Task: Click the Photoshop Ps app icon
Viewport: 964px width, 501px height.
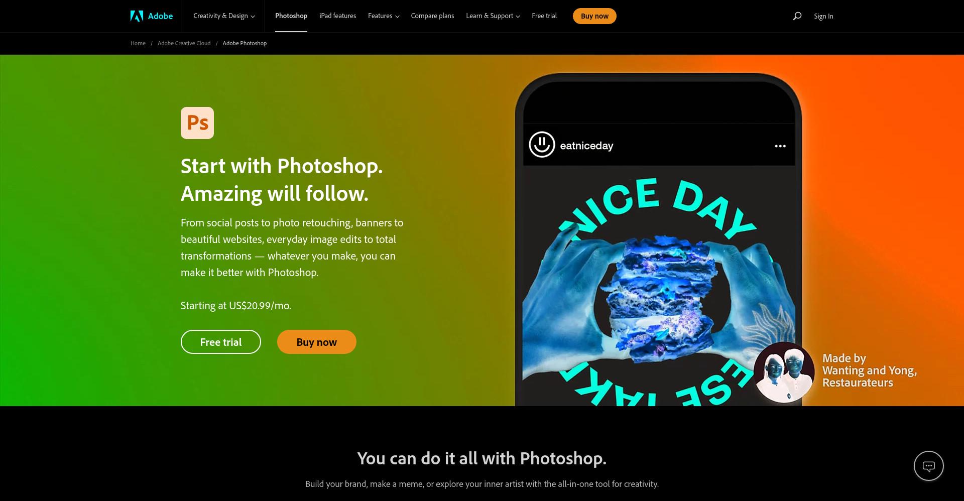Action: point(197,123)
